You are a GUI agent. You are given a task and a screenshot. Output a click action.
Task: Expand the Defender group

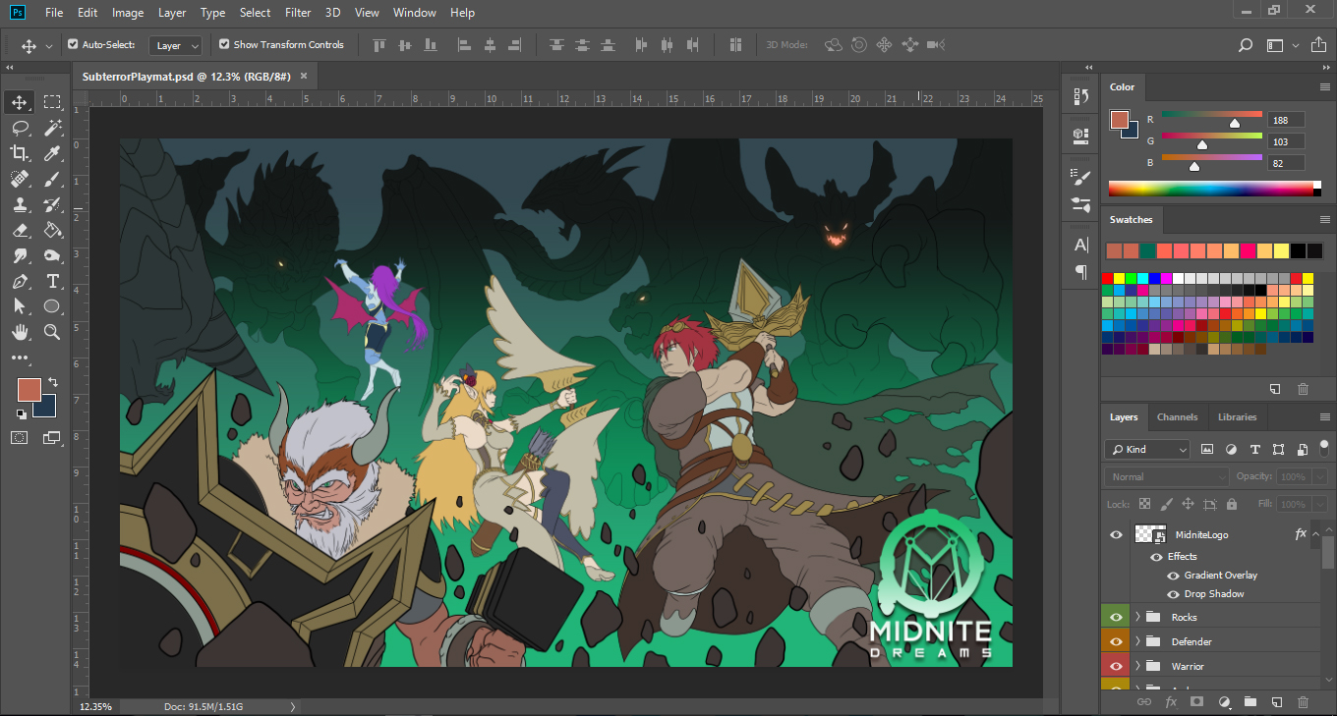coord(1138,641)
